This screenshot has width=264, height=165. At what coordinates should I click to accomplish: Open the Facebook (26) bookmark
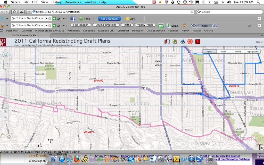click(106, 31)
